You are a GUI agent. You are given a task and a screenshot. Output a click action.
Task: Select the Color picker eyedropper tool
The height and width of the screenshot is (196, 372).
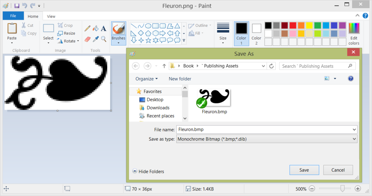[x=96, y=39]
